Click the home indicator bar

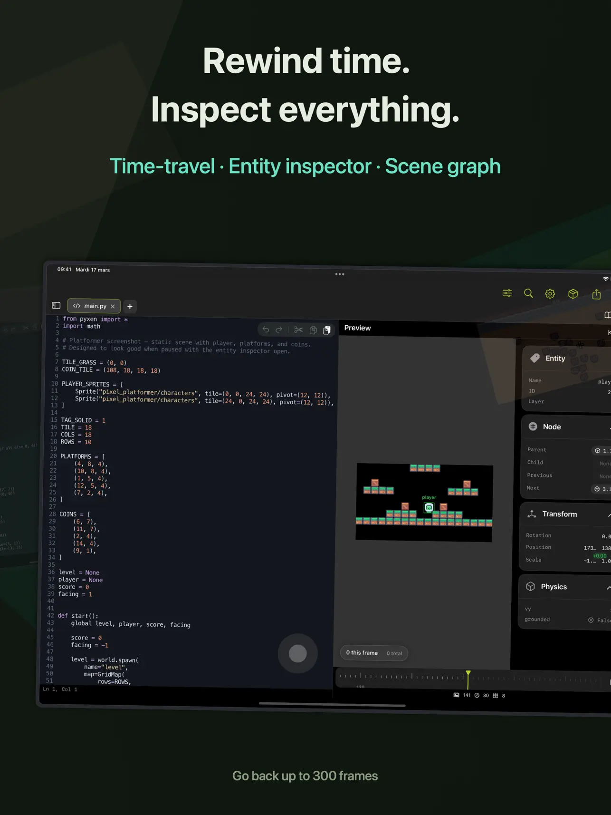332,704
